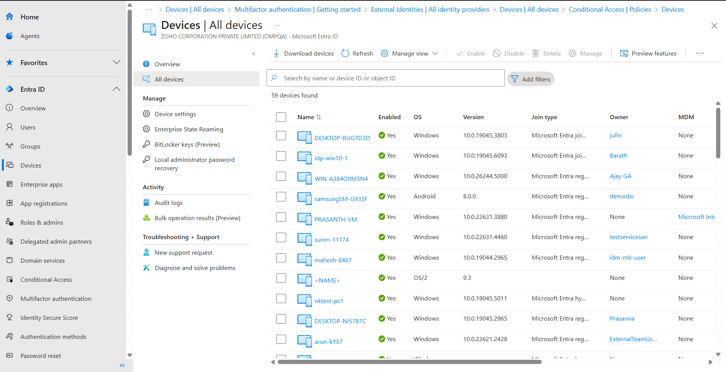The image size is (726, 372).
Task: Click the Add filters button
Action: (531, 79)
